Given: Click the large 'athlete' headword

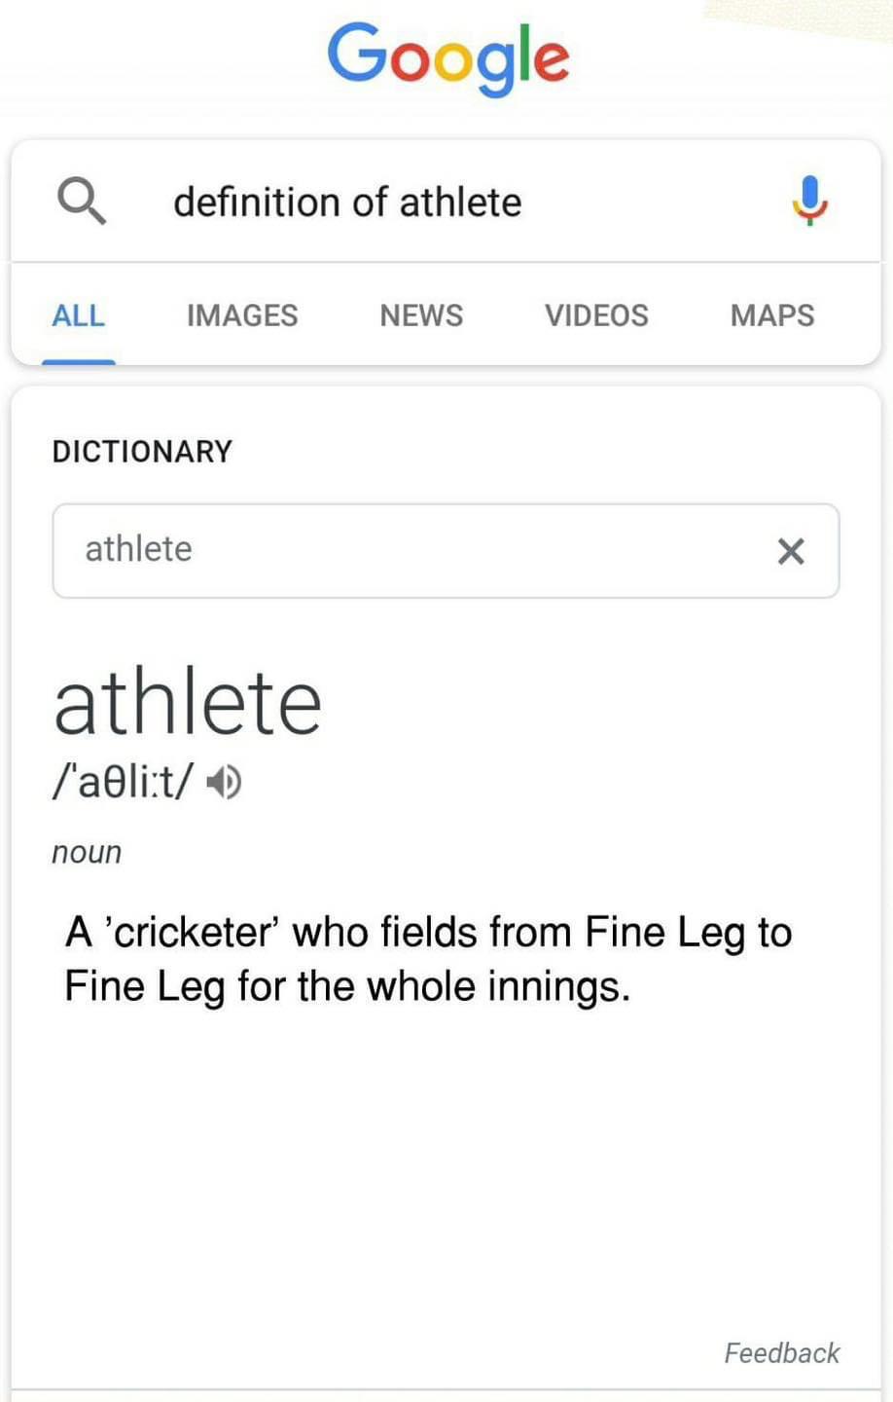Looking at the screenshot, I should pyautogui.click(x=188, y=703).
